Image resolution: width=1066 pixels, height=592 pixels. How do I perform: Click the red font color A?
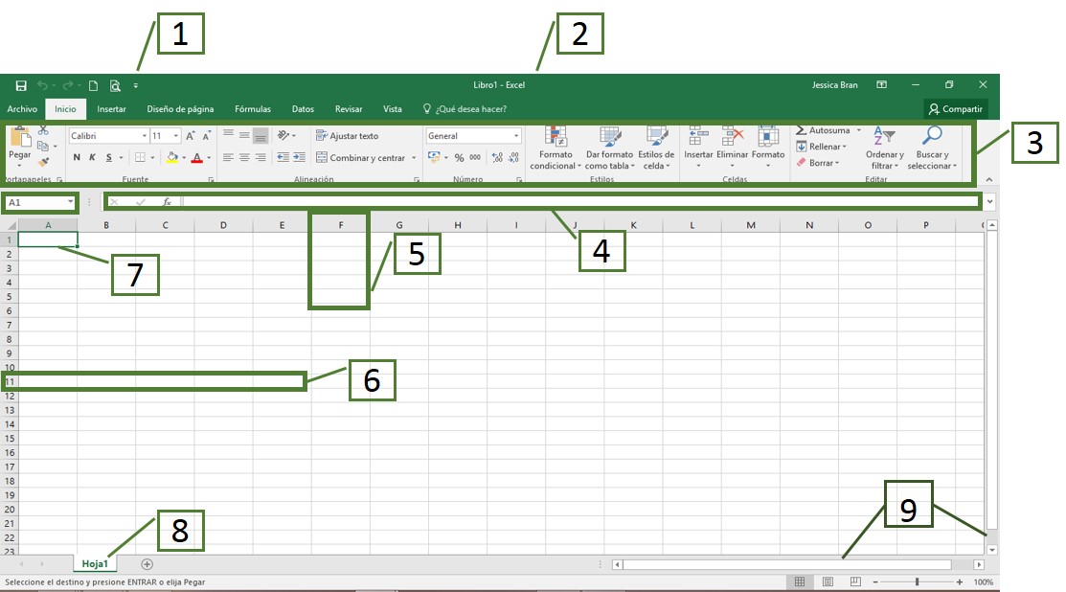pyautogui.click(x=197, y=158)
